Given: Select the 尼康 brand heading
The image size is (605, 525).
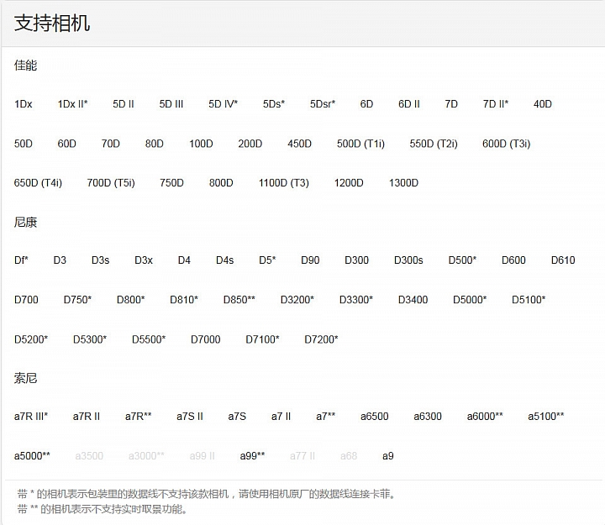Looking at the screenshot, I should click(25, 223).
